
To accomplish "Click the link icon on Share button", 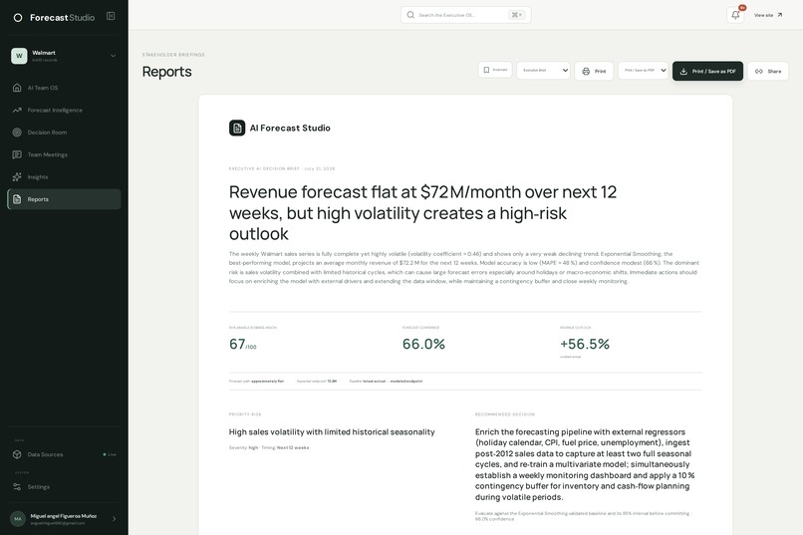I will point(759,71).
